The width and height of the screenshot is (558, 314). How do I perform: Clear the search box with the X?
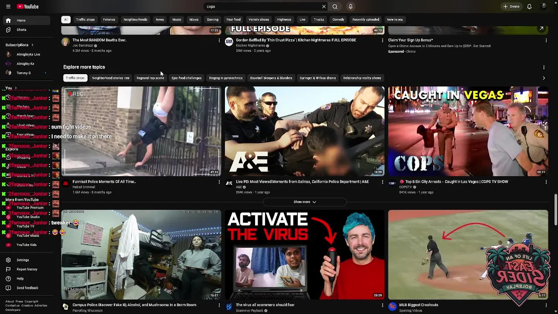pos(324,7)
